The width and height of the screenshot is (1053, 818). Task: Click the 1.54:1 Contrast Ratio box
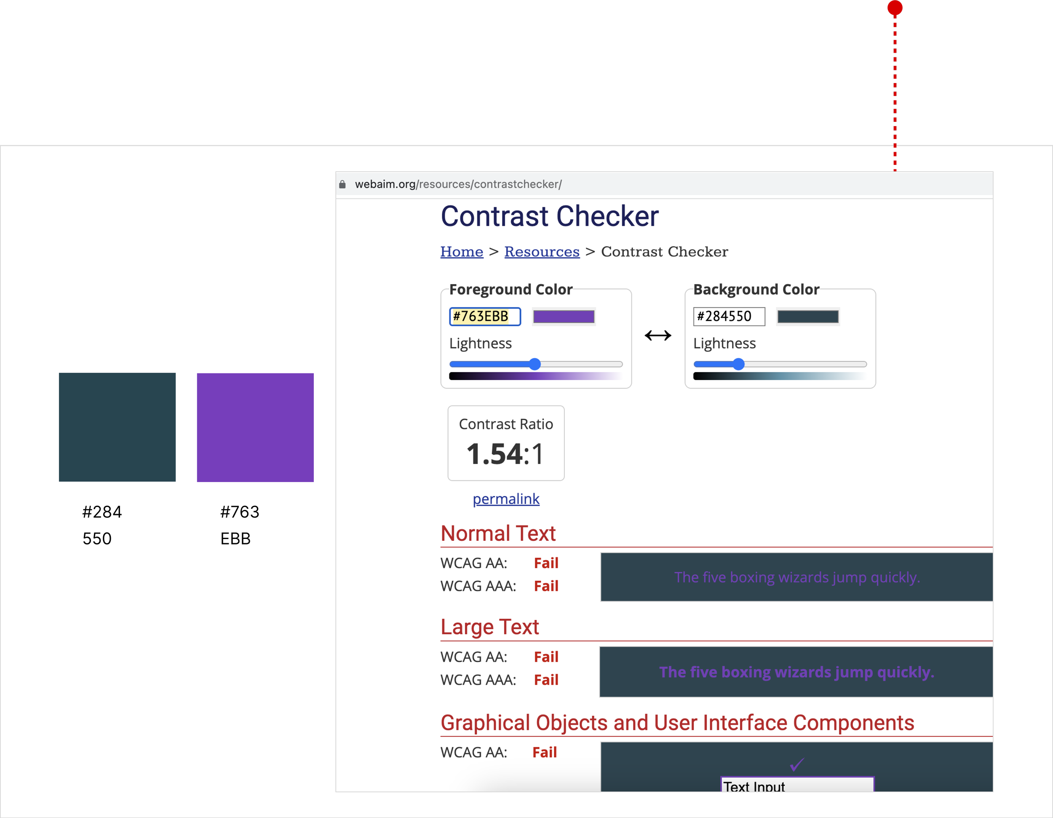point(506,443)
